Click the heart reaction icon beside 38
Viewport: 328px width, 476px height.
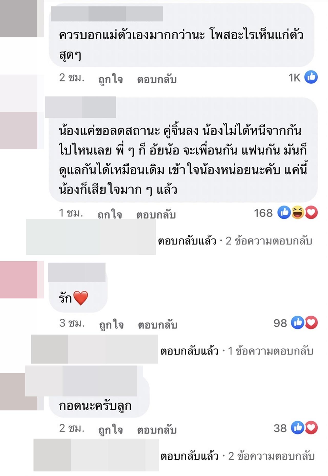pos(311,428)
